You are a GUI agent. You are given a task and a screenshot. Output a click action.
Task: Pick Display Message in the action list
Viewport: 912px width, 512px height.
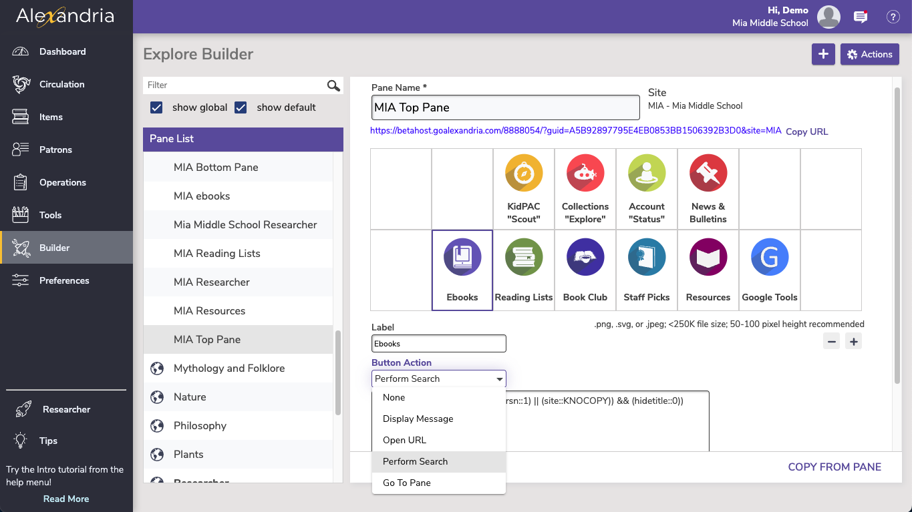(418, 419)
